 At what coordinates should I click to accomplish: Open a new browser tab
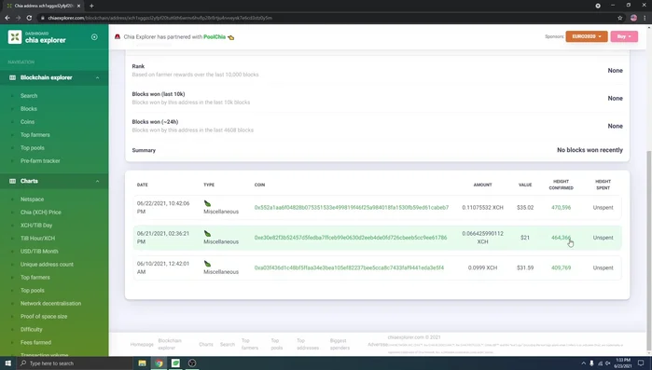[91, 6]
